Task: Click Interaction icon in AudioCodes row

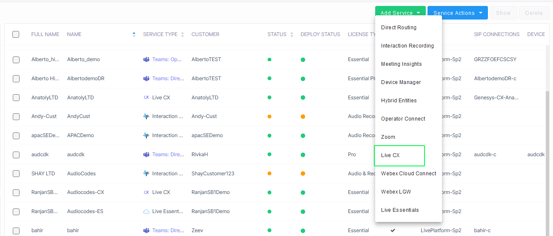Action: (x=146, y=174)
